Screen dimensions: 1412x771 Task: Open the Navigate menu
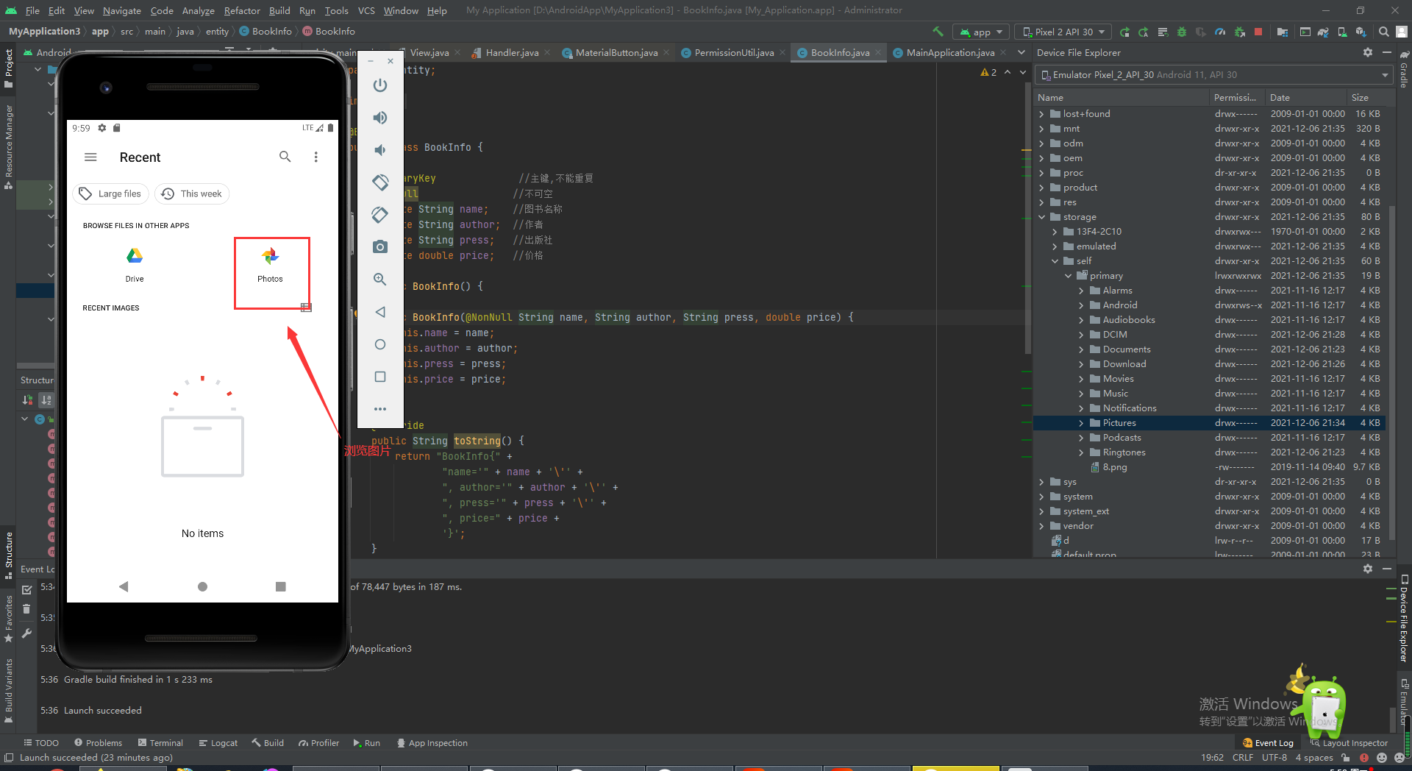[121, 10]
